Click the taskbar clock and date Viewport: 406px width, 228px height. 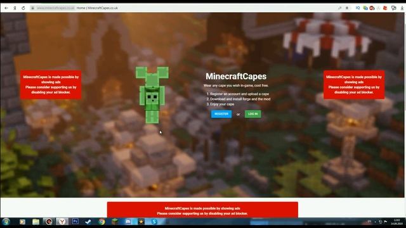point(396,222)
